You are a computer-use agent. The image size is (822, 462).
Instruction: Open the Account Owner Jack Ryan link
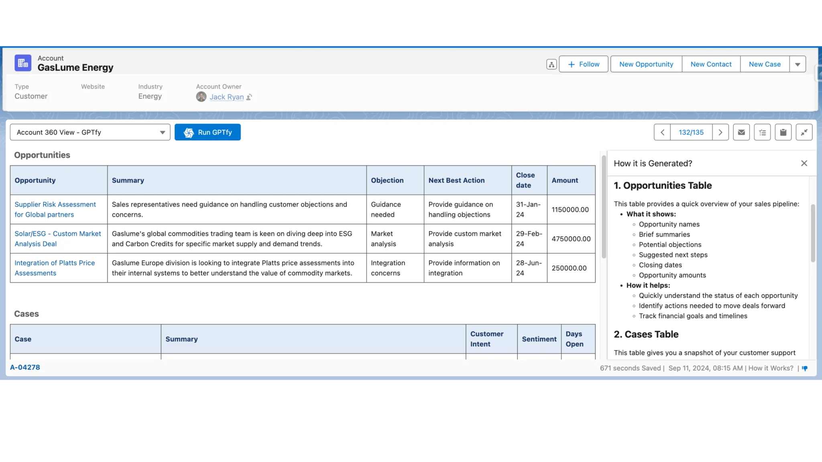[x=227, y=97]
